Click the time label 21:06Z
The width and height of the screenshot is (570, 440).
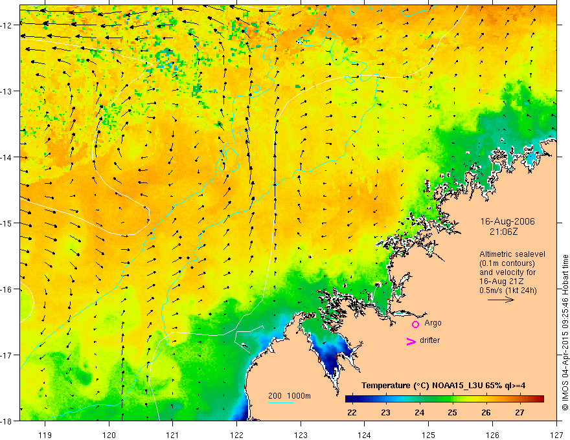pyautogui.click(x=503, y=232)
